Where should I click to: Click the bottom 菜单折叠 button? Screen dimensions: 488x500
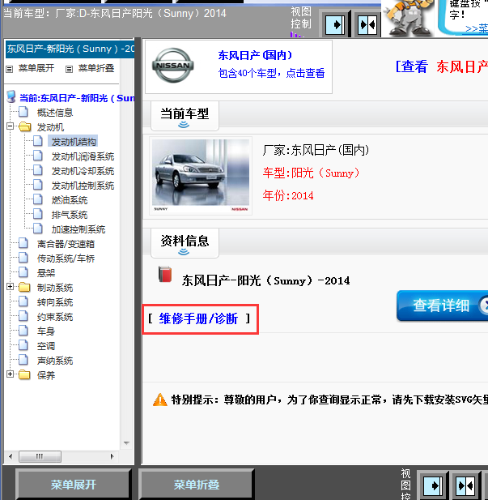pyautogui.click(x=196, y=485)
